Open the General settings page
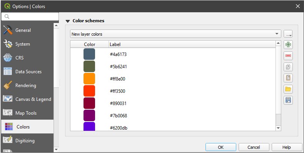 click(27, 30)
